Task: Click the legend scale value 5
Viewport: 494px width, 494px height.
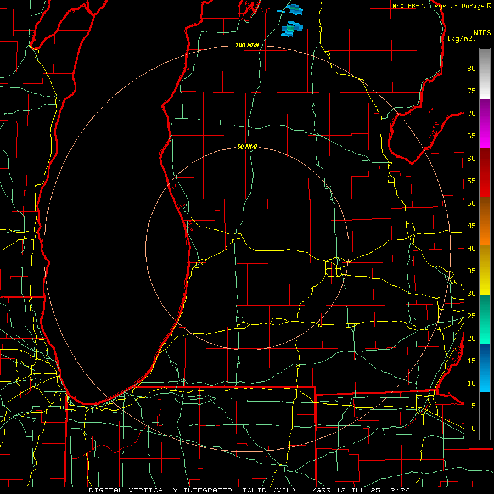Action: pos(474,406)
